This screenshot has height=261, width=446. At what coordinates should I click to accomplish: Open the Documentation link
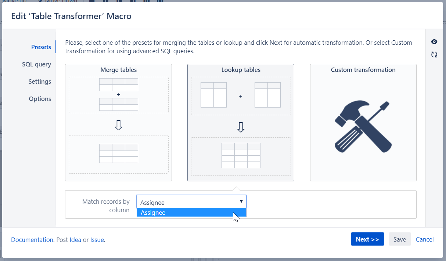pyautogui.click(x=32, y=240)
